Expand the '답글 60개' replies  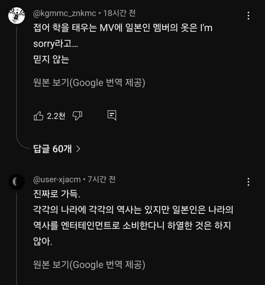pos(52,149)
